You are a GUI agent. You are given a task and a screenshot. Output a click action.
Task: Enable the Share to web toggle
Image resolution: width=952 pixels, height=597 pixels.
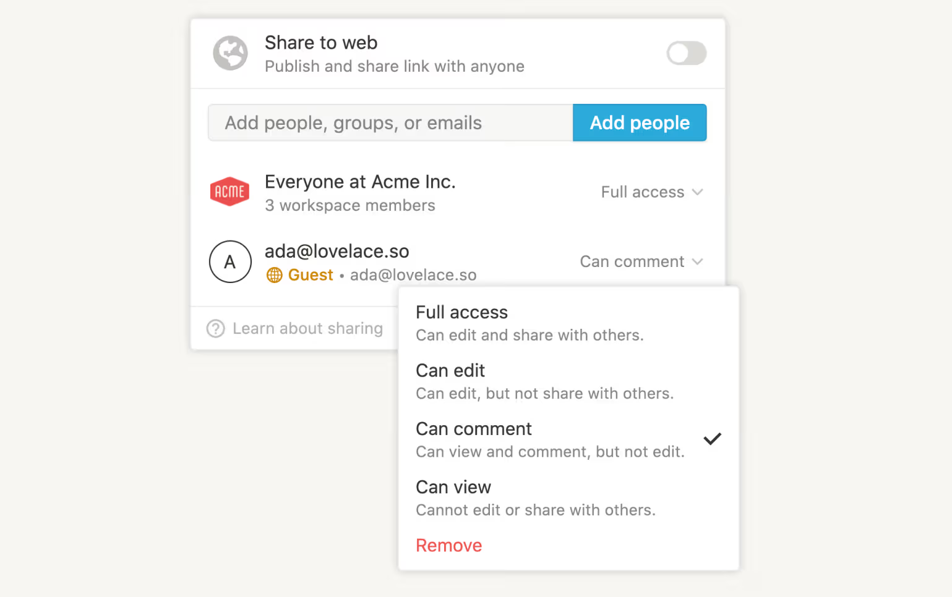(x=686, y=53)
